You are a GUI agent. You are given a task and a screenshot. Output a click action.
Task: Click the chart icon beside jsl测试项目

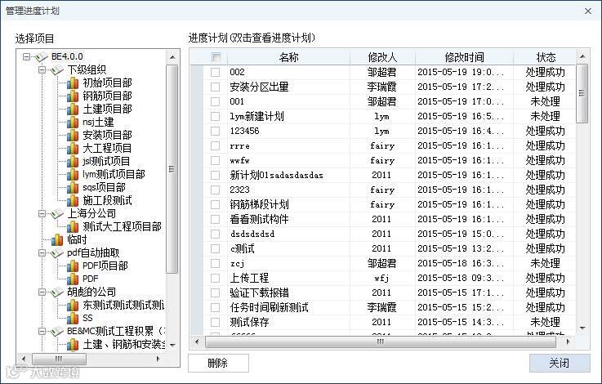[x=73, y=161]
